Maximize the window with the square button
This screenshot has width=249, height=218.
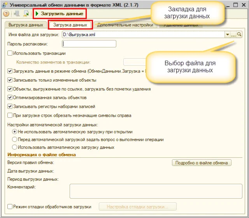[235, 5]
